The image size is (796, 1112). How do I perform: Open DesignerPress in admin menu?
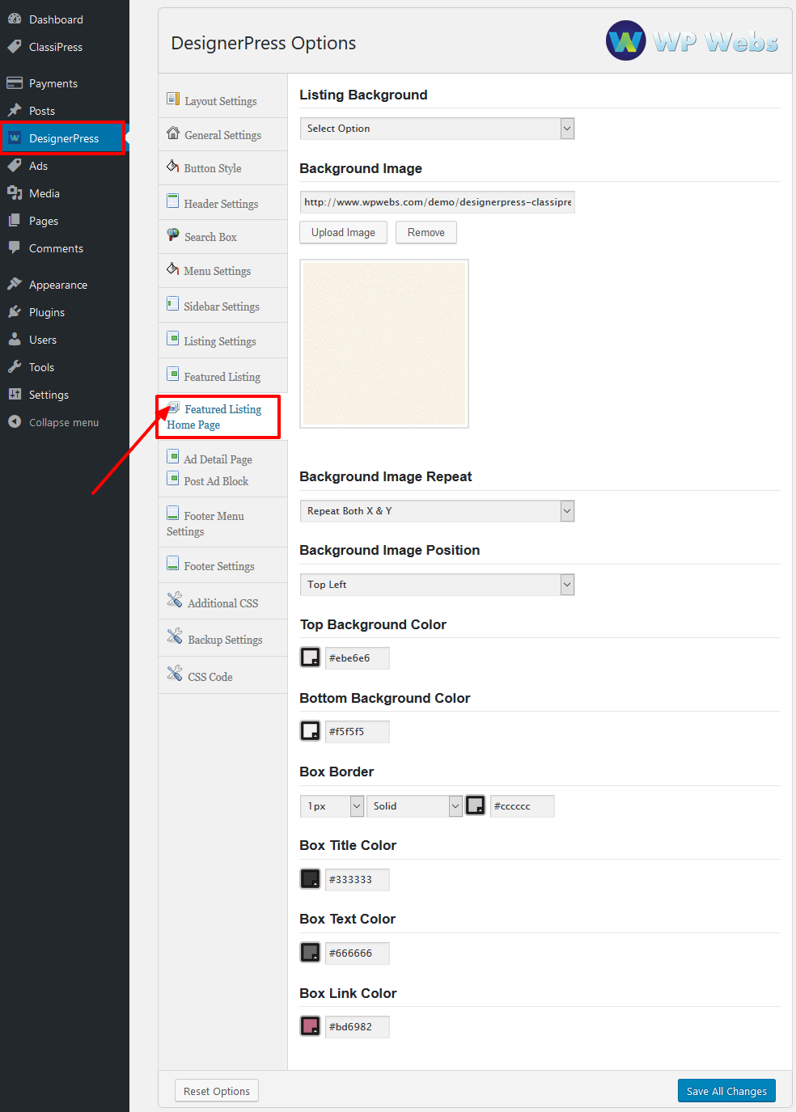click(64, 138)
